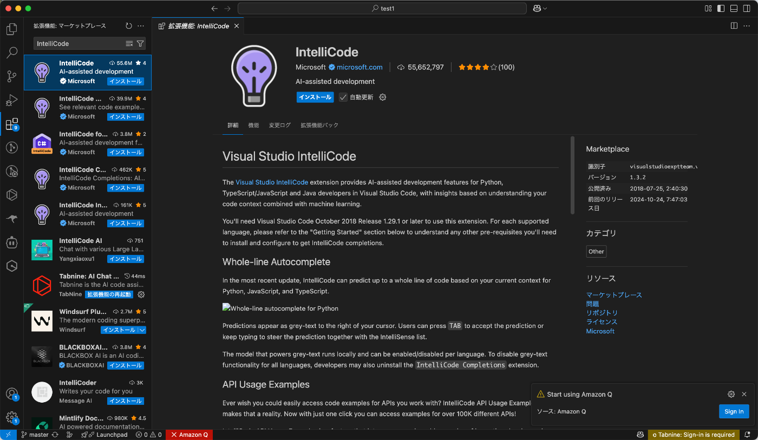Click the Copilot icon in status bar
Screen dimensions: 758x440
coord(640,435)
